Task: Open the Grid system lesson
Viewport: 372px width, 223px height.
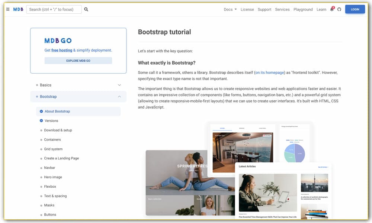Action: (53, 149)
